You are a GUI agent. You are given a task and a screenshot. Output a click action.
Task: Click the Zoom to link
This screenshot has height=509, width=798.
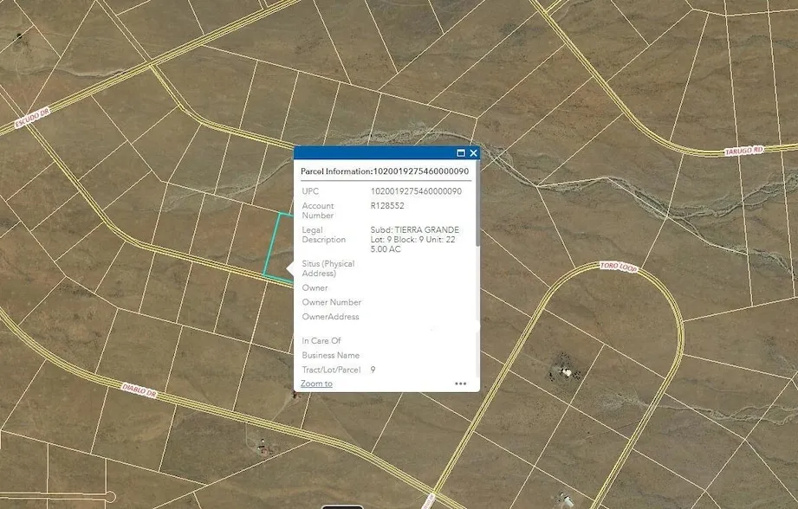(316, 383)
